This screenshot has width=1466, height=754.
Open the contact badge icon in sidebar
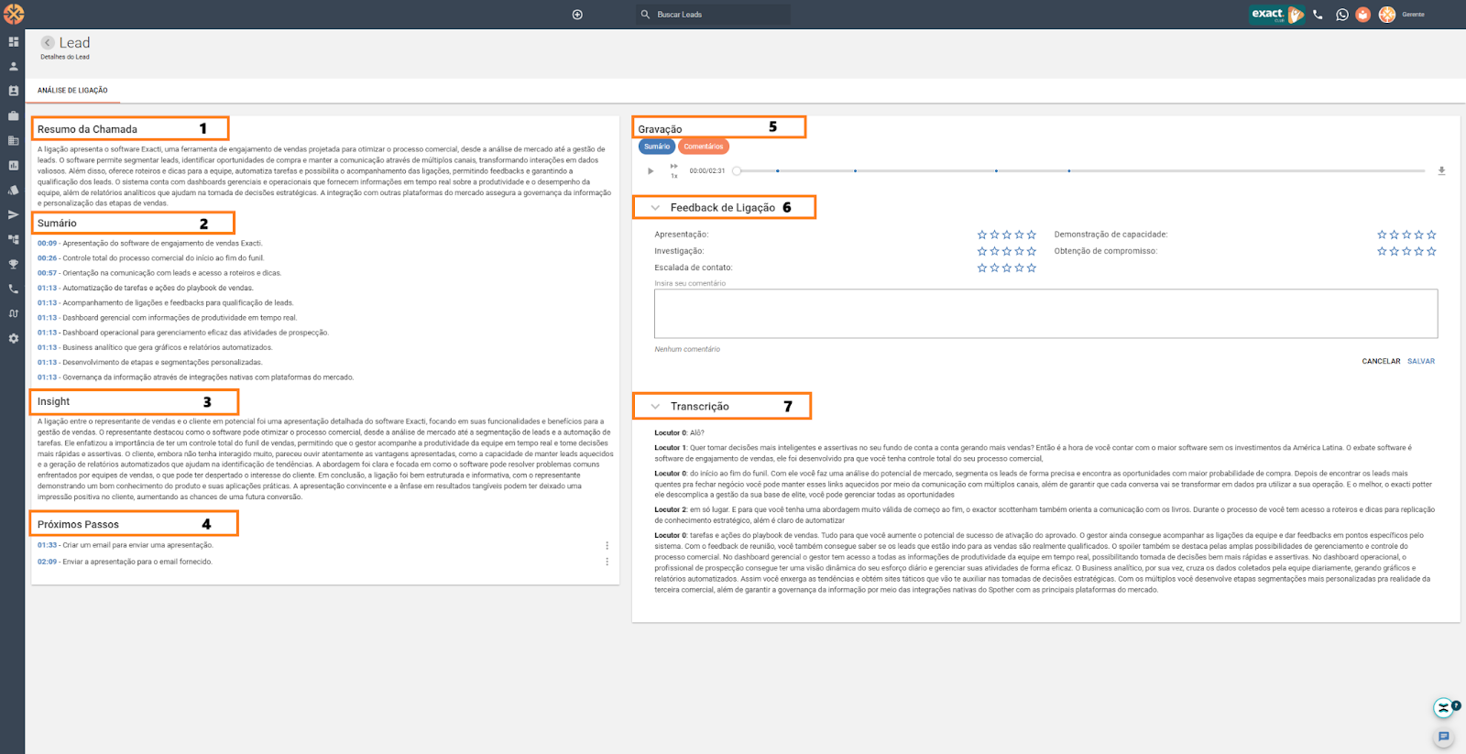click(x=14, y=92)
